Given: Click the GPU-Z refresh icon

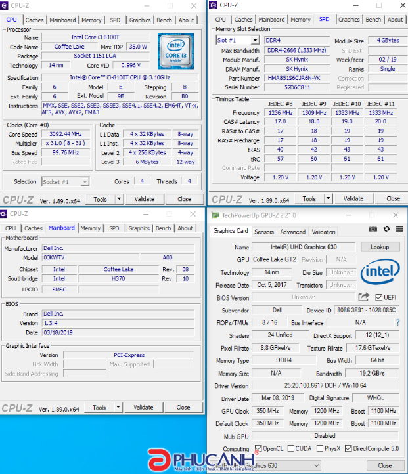Looking at the screenshot, I should click(386, 229).
